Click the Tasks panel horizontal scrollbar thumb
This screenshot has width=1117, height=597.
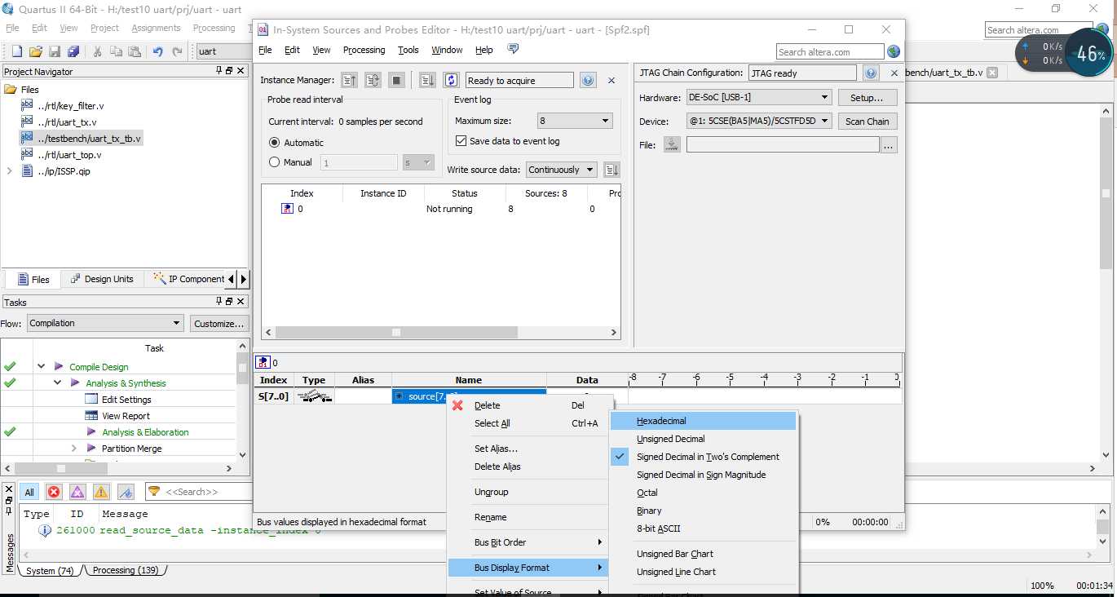60,468
